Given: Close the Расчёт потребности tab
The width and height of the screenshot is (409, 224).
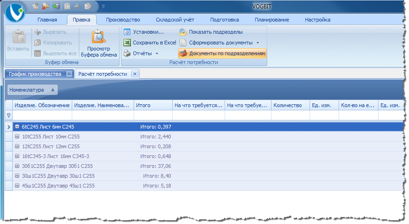Looking at the screenshot, I should [x=135, y=74].
